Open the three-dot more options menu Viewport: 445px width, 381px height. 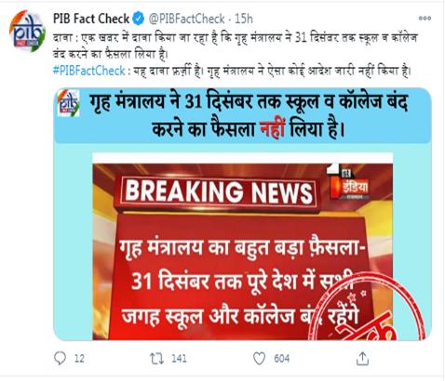pyautogui.click(x=425, y=19)
